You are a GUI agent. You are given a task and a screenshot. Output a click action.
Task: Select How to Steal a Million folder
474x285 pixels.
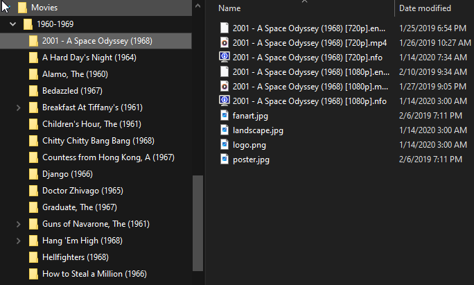94,274
